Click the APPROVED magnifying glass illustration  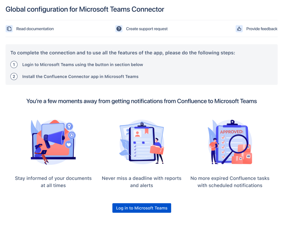pyautogui.click(x=230, y=142)
